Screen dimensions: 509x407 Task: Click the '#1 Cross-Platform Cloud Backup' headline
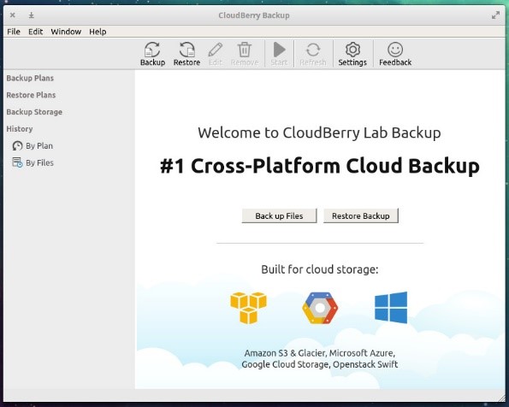click(320, 166)
